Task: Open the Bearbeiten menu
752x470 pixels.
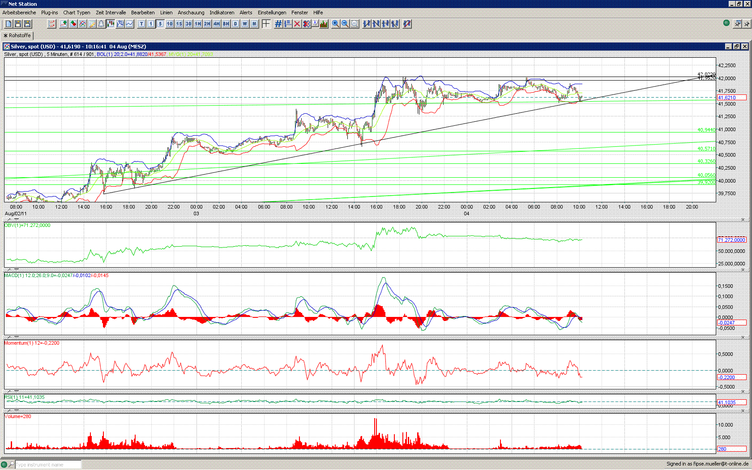Action: pos(143,13)
